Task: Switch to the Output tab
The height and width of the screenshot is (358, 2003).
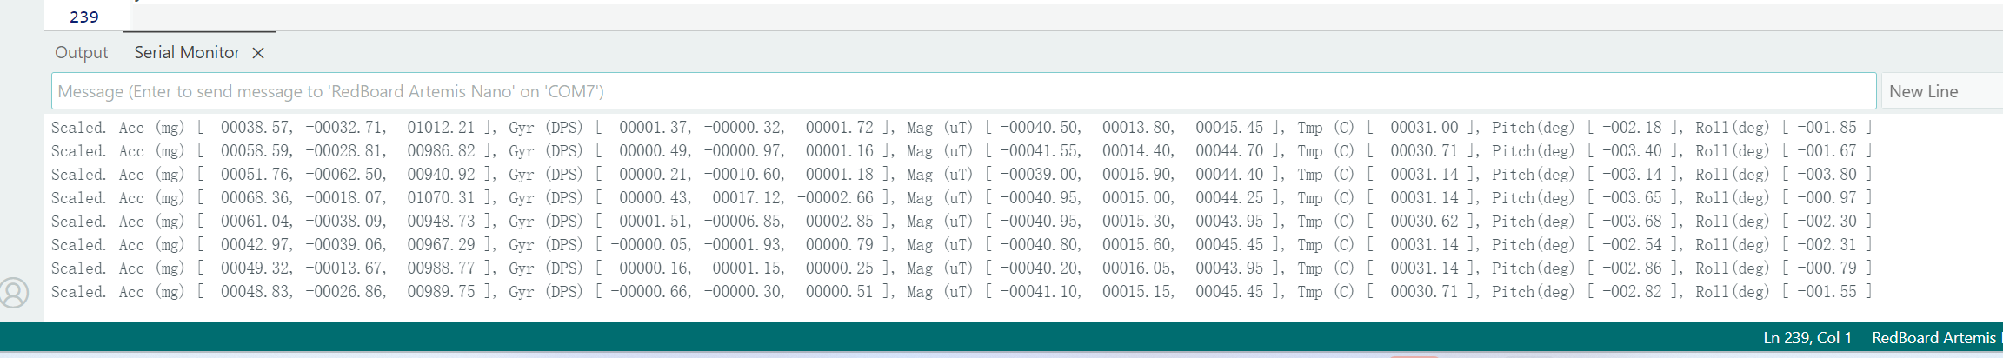Action: click(x=81, y=53)
